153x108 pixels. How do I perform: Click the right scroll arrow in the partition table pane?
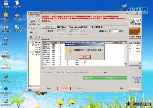tap(140, 62)
